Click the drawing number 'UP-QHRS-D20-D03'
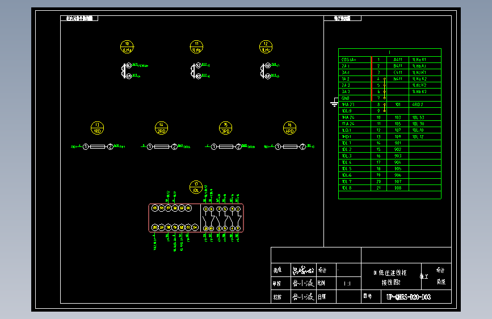 coord(408,297)
